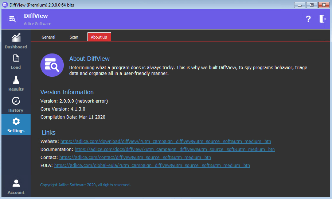Screen dimensions: 332x199
Task: Go to the Load page
Action: tap(16, 62)
